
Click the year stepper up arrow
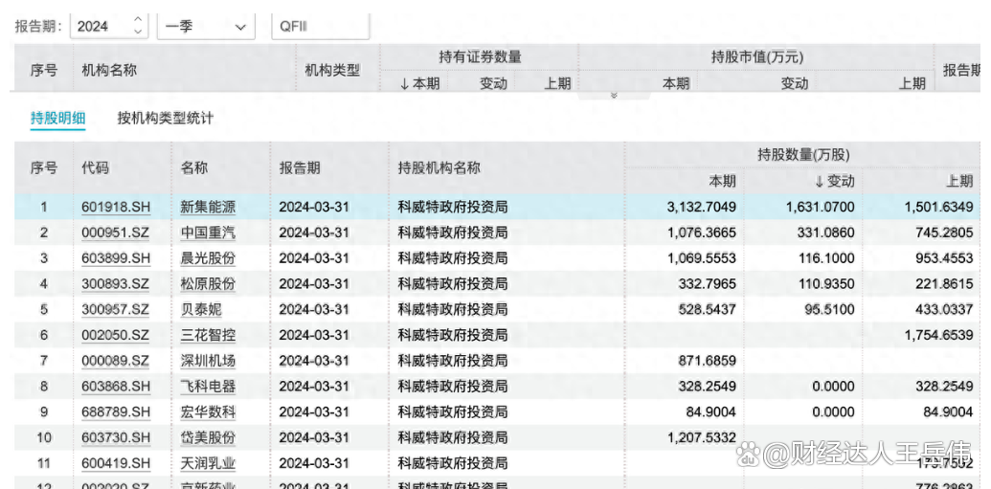pyautogui.click(x=138, y=19)
